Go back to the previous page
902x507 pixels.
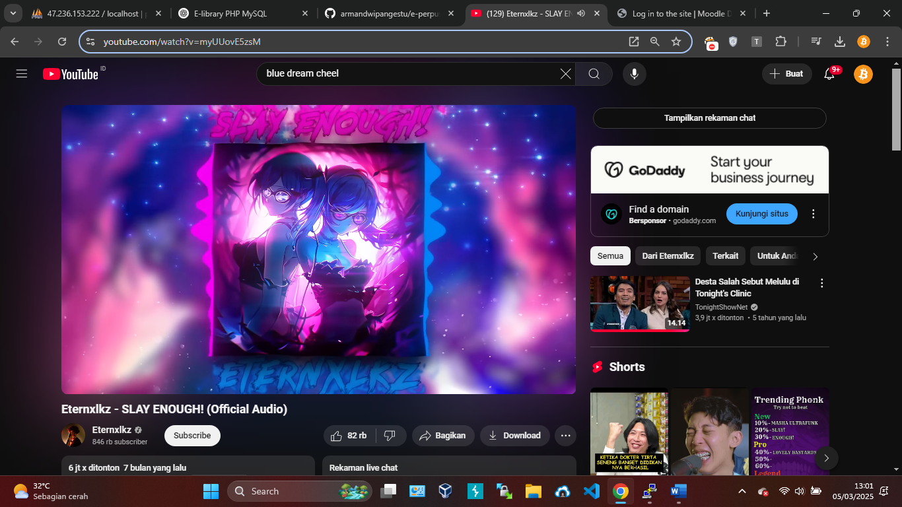pyautogui.click(x=15, y=42)
